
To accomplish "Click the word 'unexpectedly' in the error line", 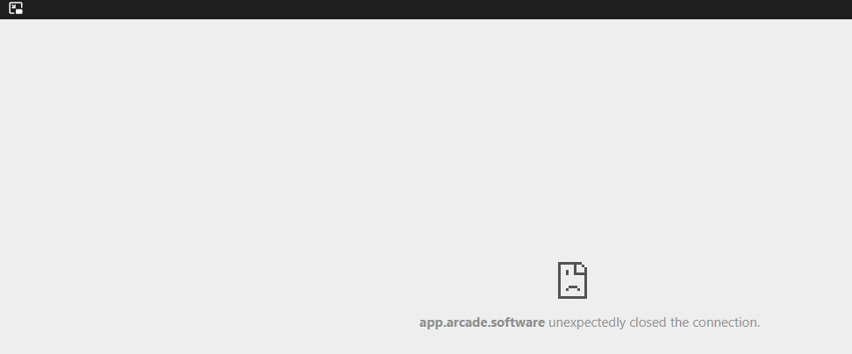I will tap(587, 323).
